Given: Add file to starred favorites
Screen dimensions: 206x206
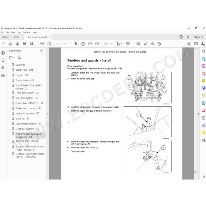Looking at the screenshot, I should point(10,44).
